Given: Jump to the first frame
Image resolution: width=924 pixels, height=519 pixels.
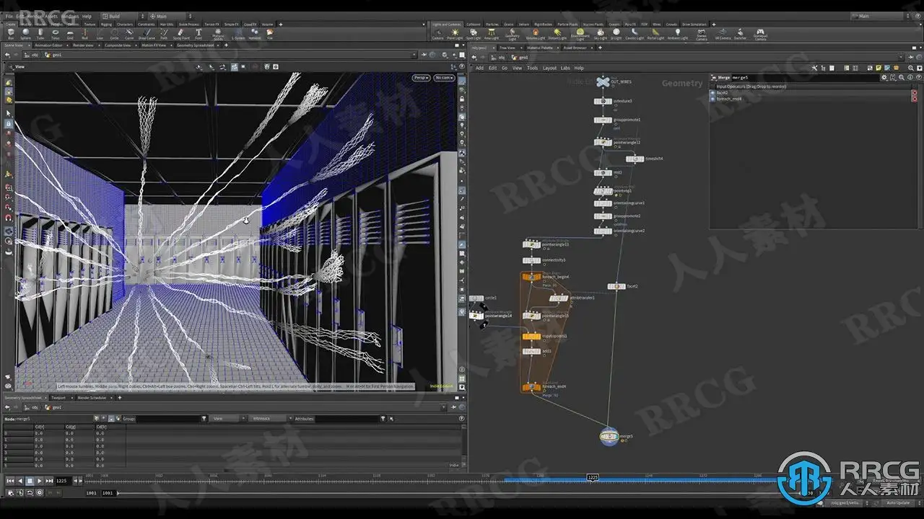Looking at the screenshot, I should (10, 481).
